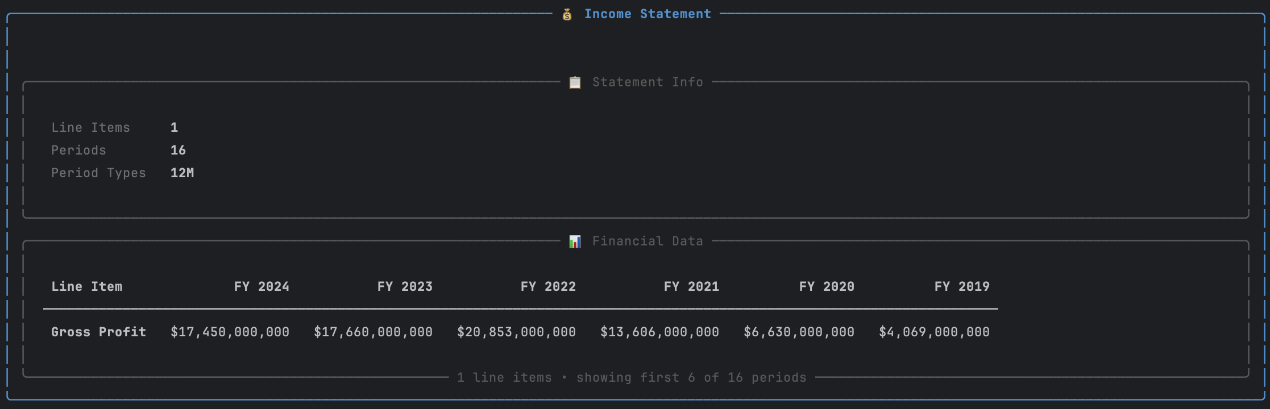Click the $17,450,000,000 gross profit value
Viewport: 1270px width, 409px height.
pyautogui.click(x=230, y=332)
